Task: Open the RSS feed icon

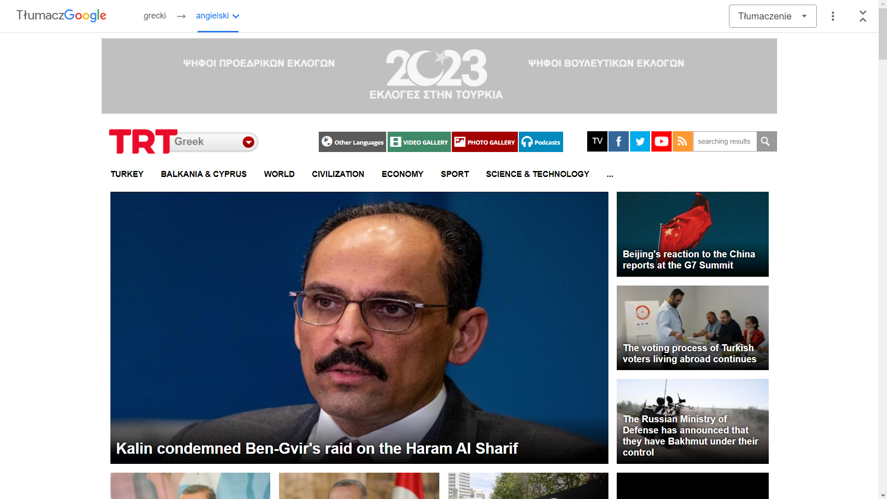Action: coord(682,141)
